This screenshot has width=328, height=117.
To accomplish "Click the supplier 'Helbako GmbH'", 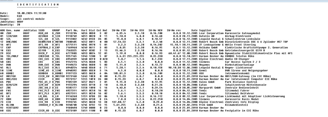I will [208, 48].
